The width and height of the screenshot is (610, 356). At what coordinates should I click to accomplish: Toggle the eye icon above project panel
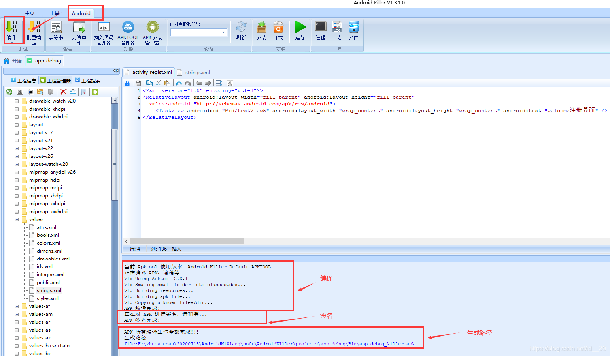coord(116,71)
